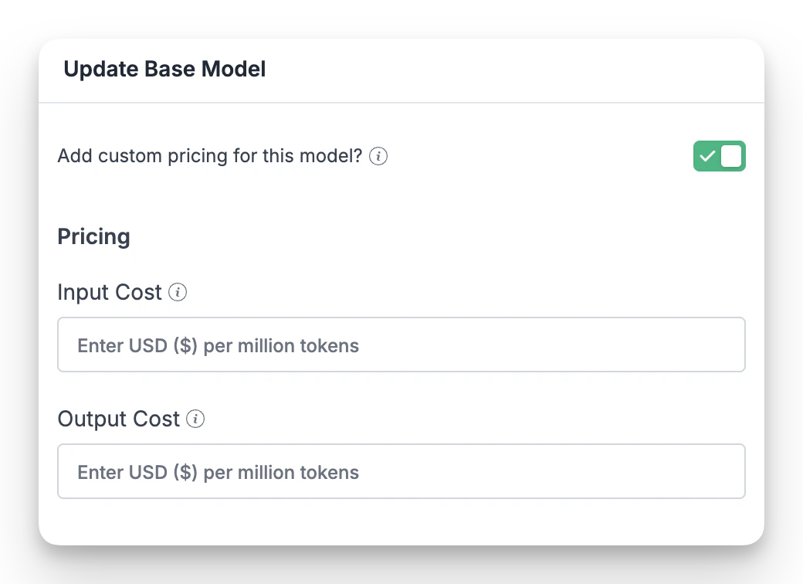Click the Output Cost label text
This screenshot has height=584, width=803.
pyautogui.click(x=118, y=419)
